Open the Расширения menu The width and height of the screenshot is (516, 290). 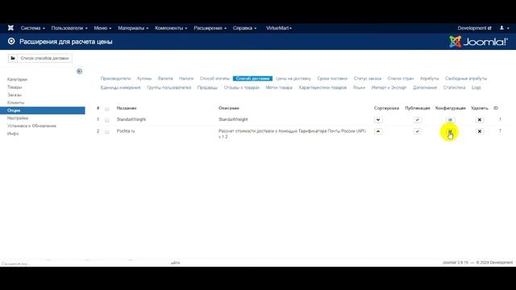(210, 28)
